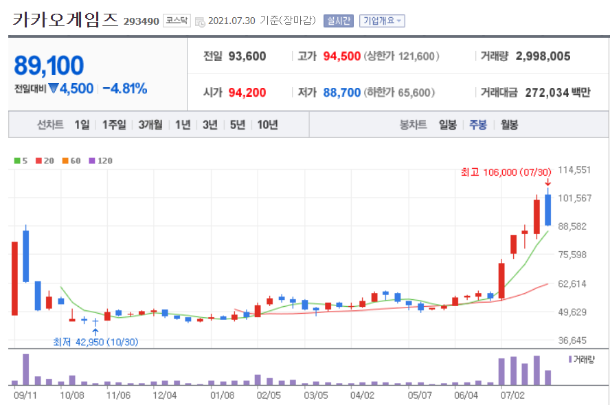Screen dimensions: 610x405
Task: Click the 상한가 121,600 text
Action: click(x=401, y=56)
